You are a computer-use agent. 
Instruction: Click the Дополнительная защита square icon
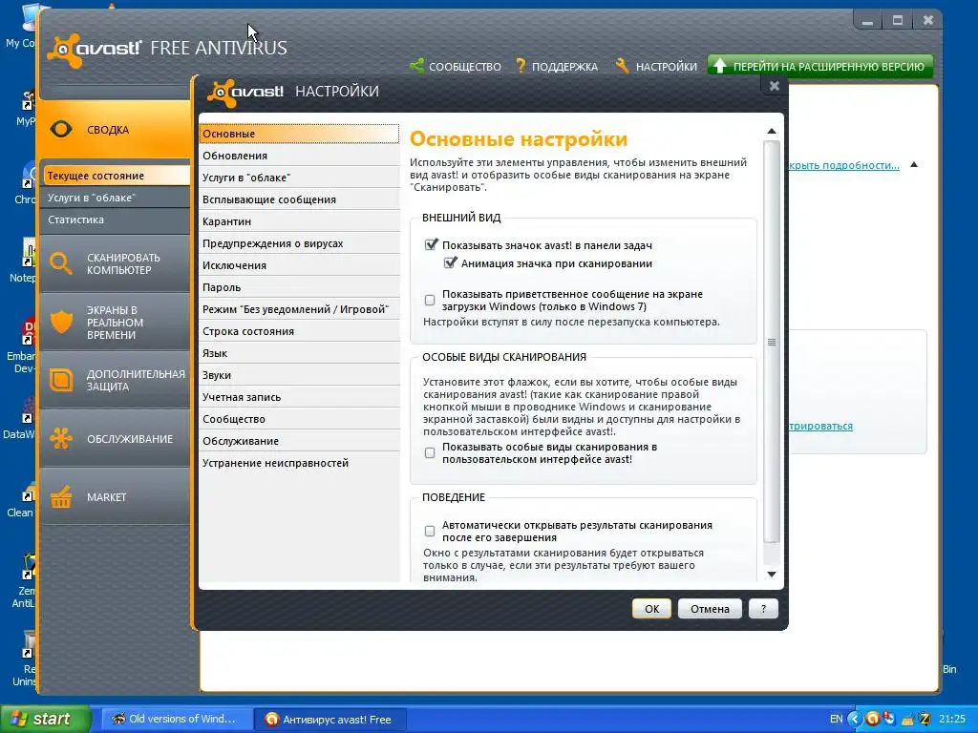(x=61, y=380)
